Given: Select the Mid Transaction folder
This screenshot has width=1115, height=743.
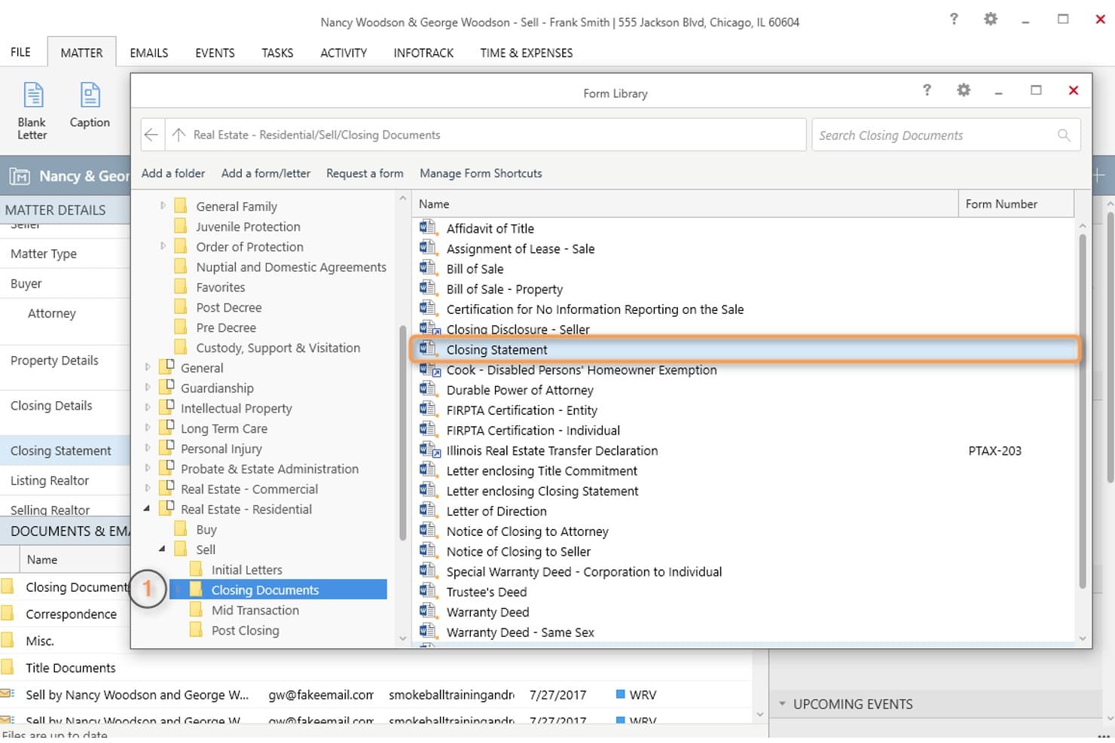Looking at the screenshot, I should click(x=255, y=611).
